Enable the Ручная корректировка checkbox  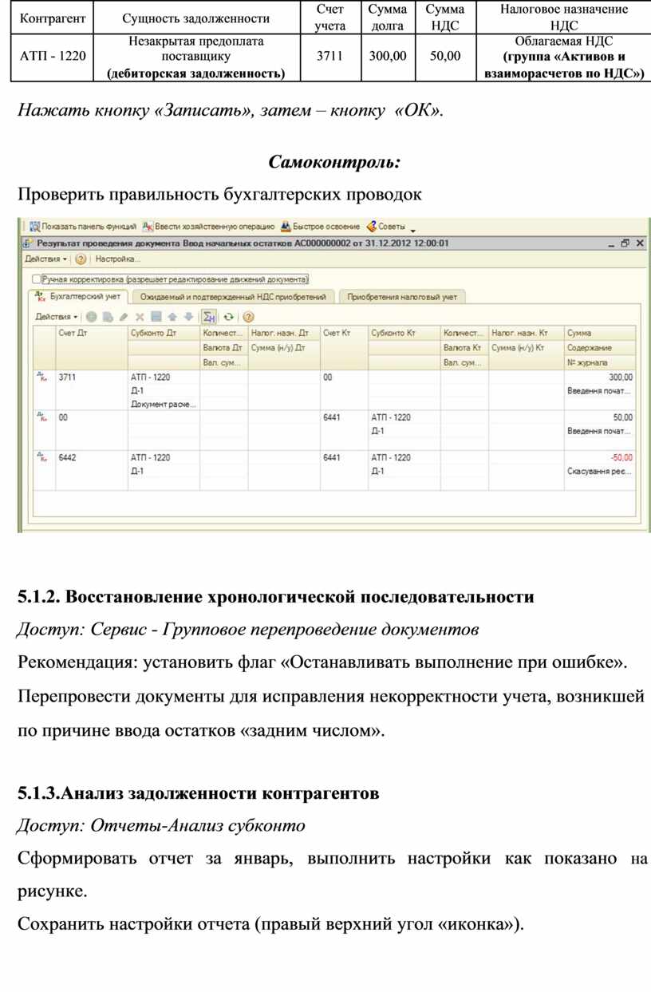[x=36, y=279]
